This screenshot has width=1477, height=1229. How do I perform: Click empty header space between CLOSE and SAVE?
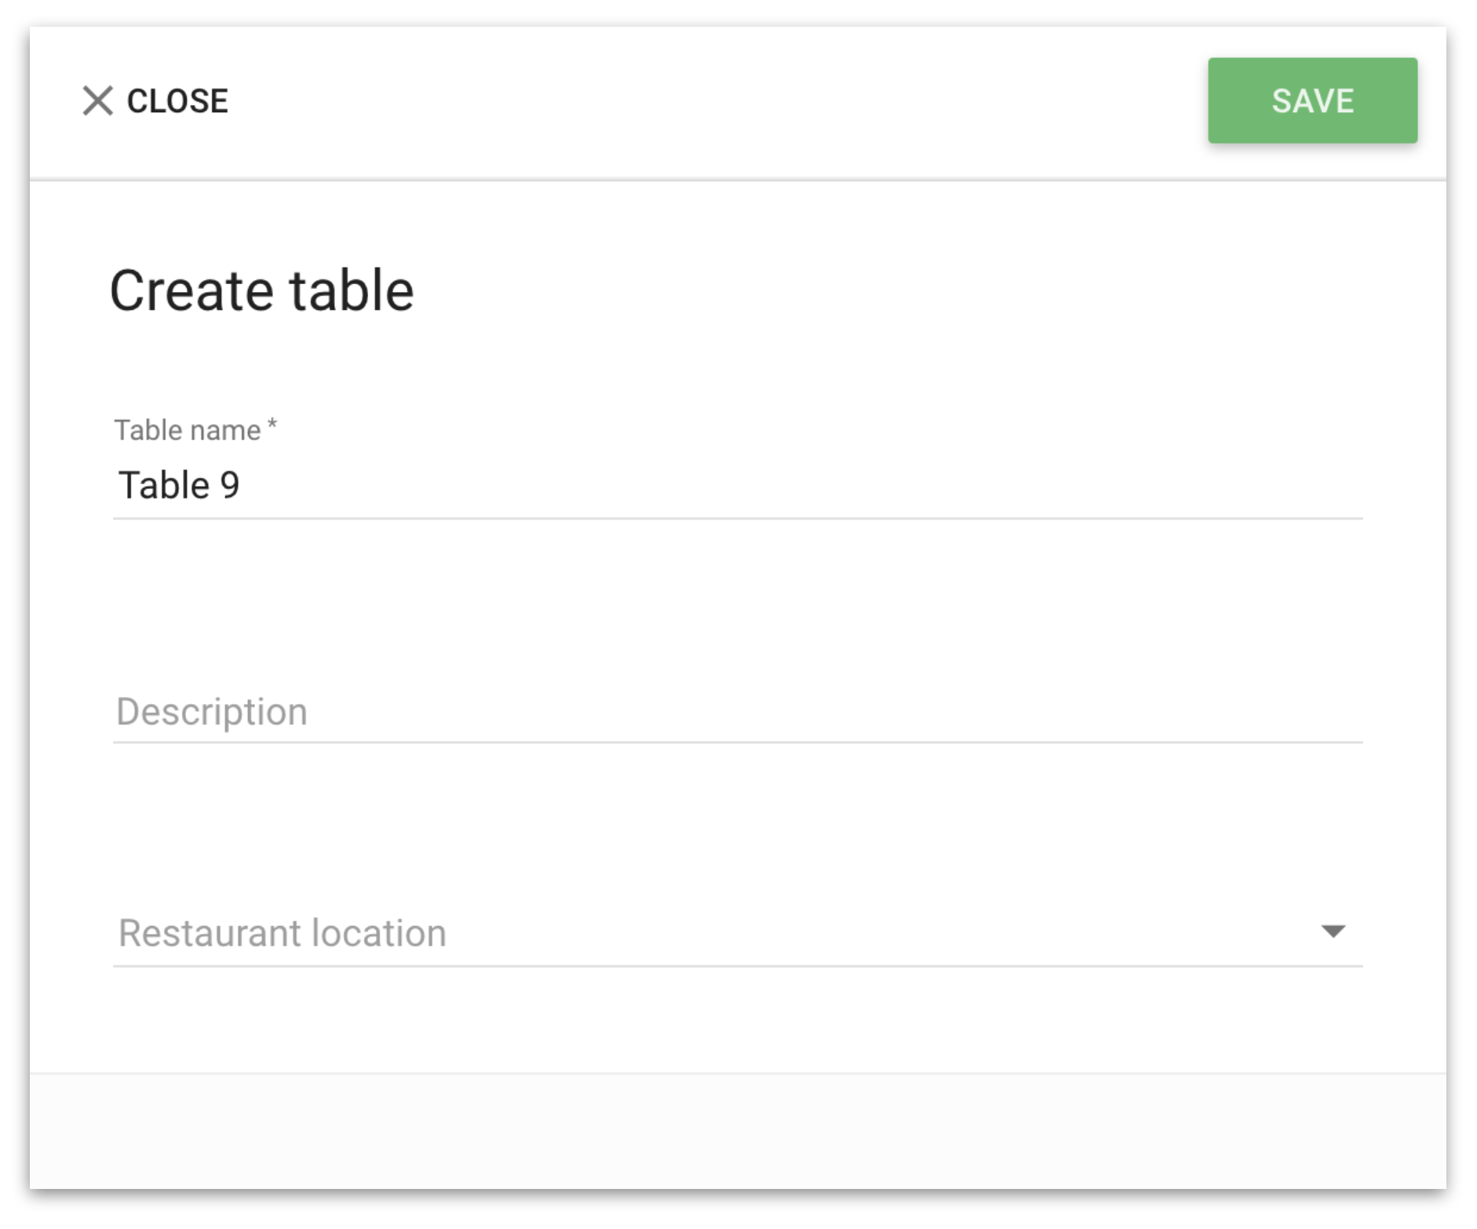click(x=718, y=101)
